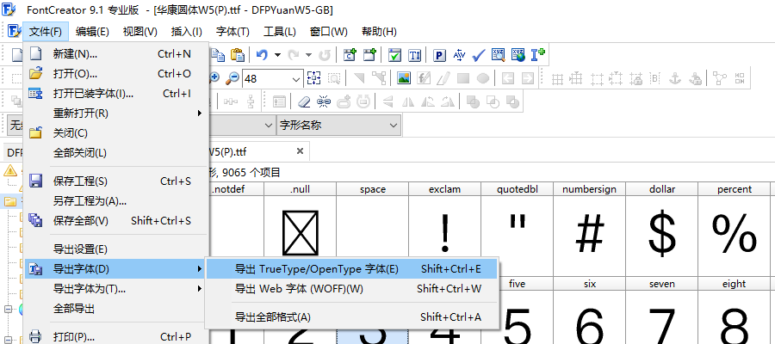Image resolution: width=775 pixels, height=344 pixels.
Task: Open the 窗口(W) menu
Action: point(329,32)
